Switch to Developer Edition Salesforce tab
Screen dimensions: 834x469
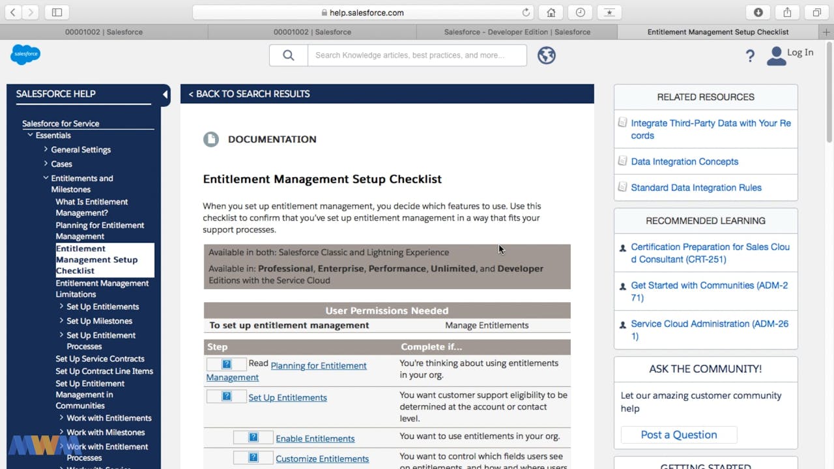click(517, 31)
